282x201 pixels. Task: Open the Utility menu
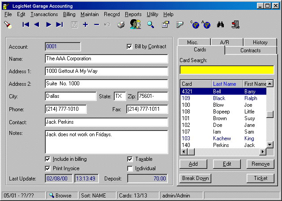153,14
